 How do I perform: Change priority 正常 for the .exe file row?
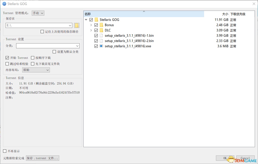[233, 46]
